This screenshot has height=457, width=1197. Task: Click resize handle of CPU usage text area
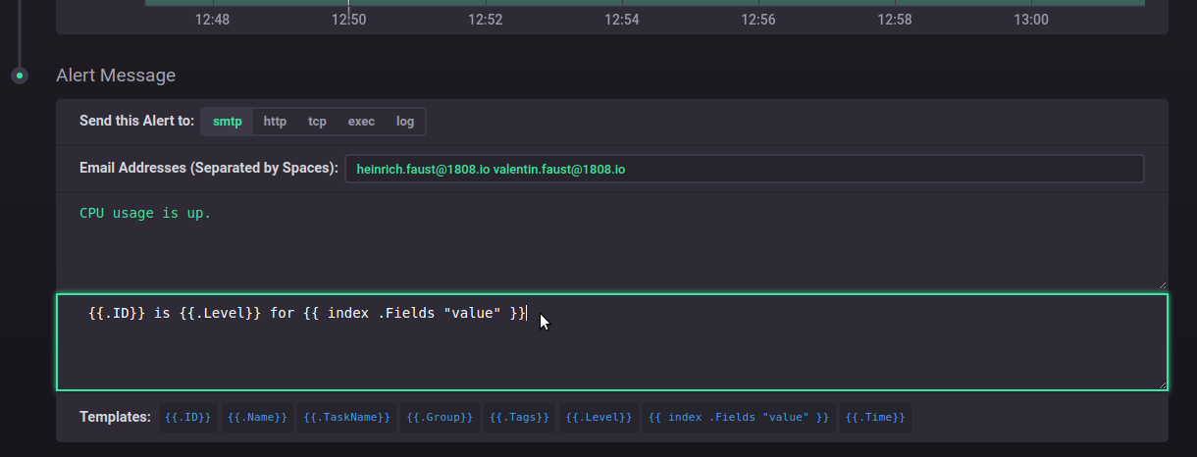(1163, 283)
